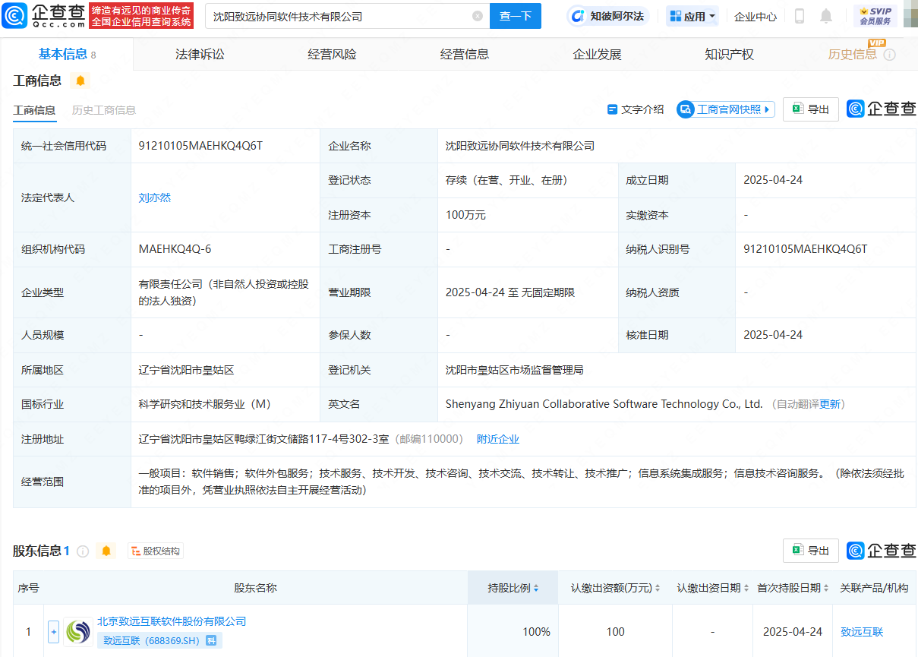Image resolution: width=918 pixels, height=657 pixels.
Task: Clear the search box text
Action: coord(477,16)
